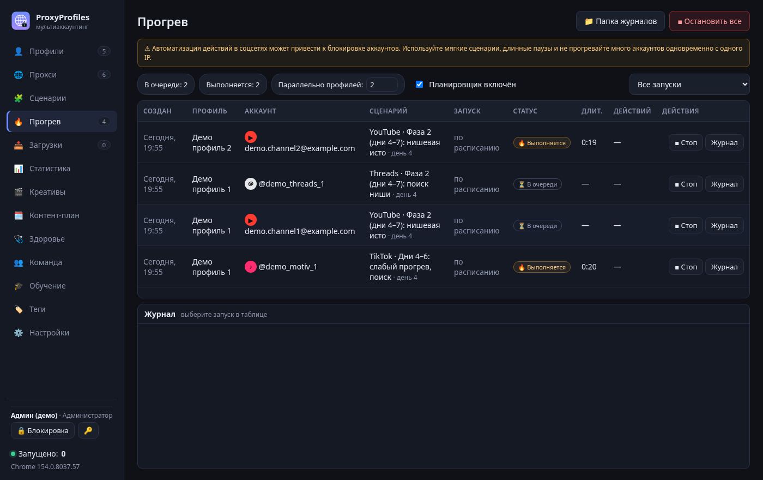Stop the @demo_threads_1 queued run
763x480 pixels.
[686, 184]
